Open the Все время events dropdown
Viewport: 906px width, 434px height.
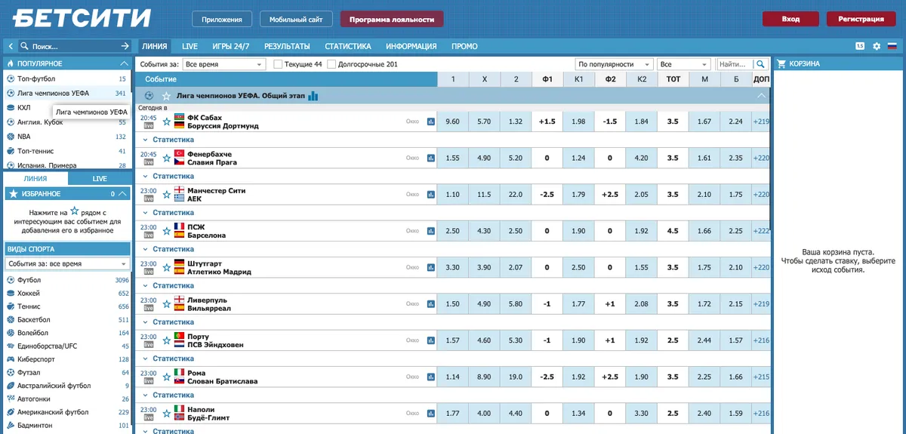point(224,64)
